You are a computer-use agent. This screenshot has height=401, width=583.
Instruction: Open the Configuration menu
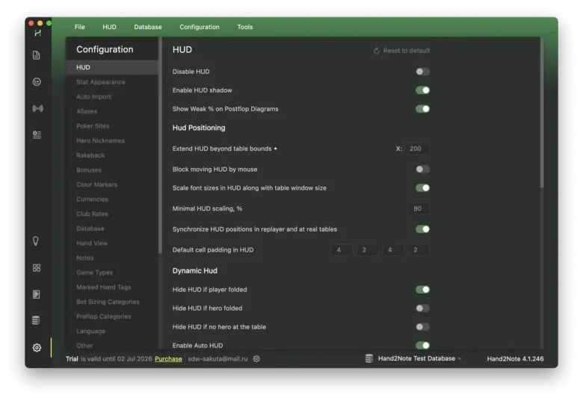200,27
